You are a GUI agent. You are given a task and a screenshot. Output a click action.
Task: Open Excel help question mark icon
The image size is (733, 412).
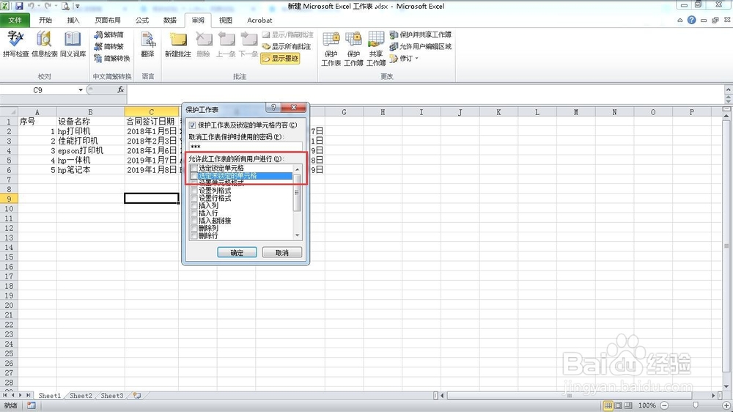tap(691, 20)
